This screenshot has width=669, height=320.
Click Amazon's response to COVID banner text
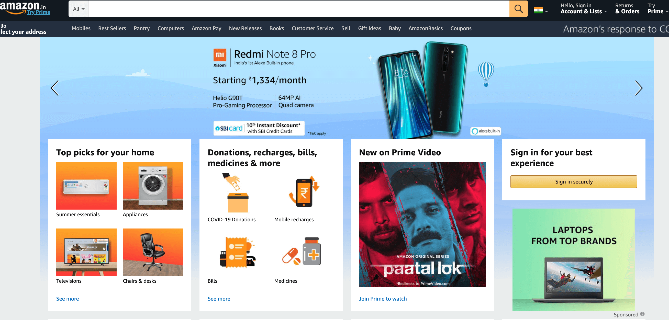click(616, 29)
